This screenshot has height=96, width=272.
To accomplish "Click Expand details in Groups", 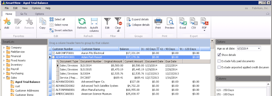I will click(x=138, y=19).
